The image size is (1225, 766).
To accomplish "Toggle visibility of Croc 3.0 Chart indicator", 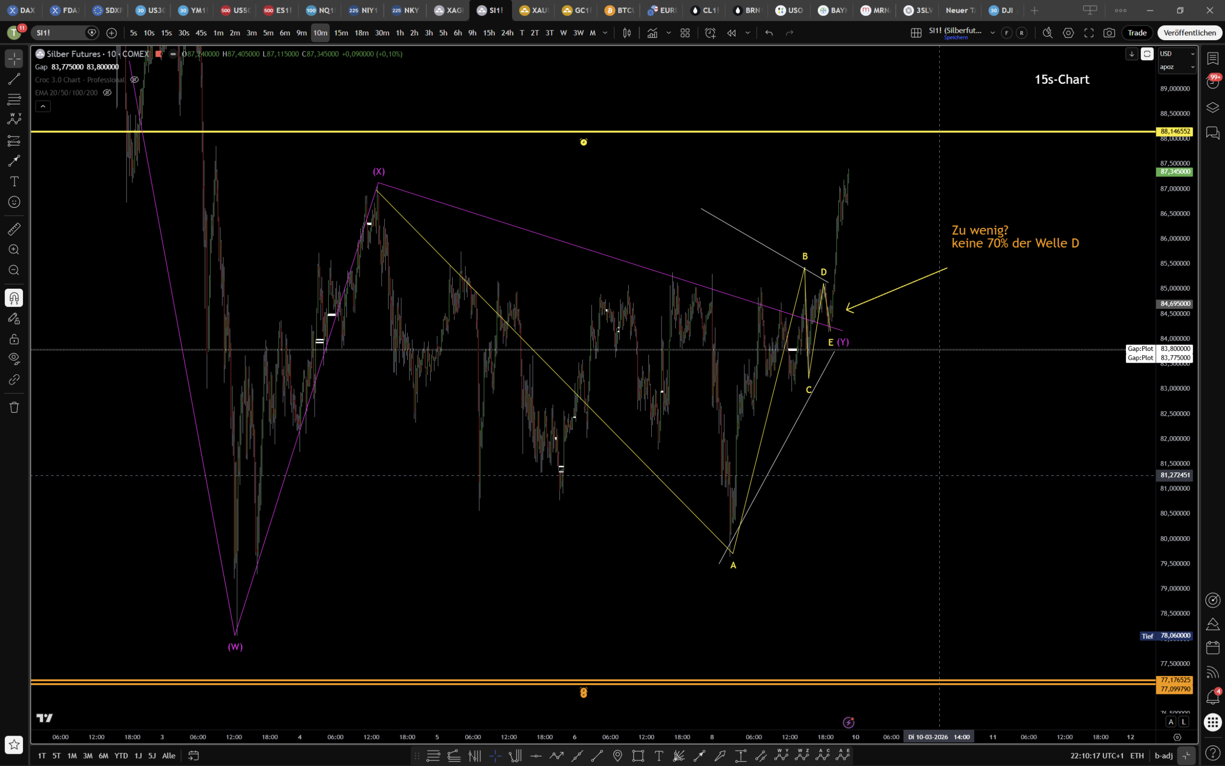I will point(134,79).
